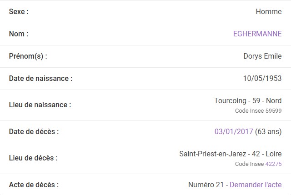291x195 pixels.
Task: Click the Date de naissance label
Action: click(40, 79)
